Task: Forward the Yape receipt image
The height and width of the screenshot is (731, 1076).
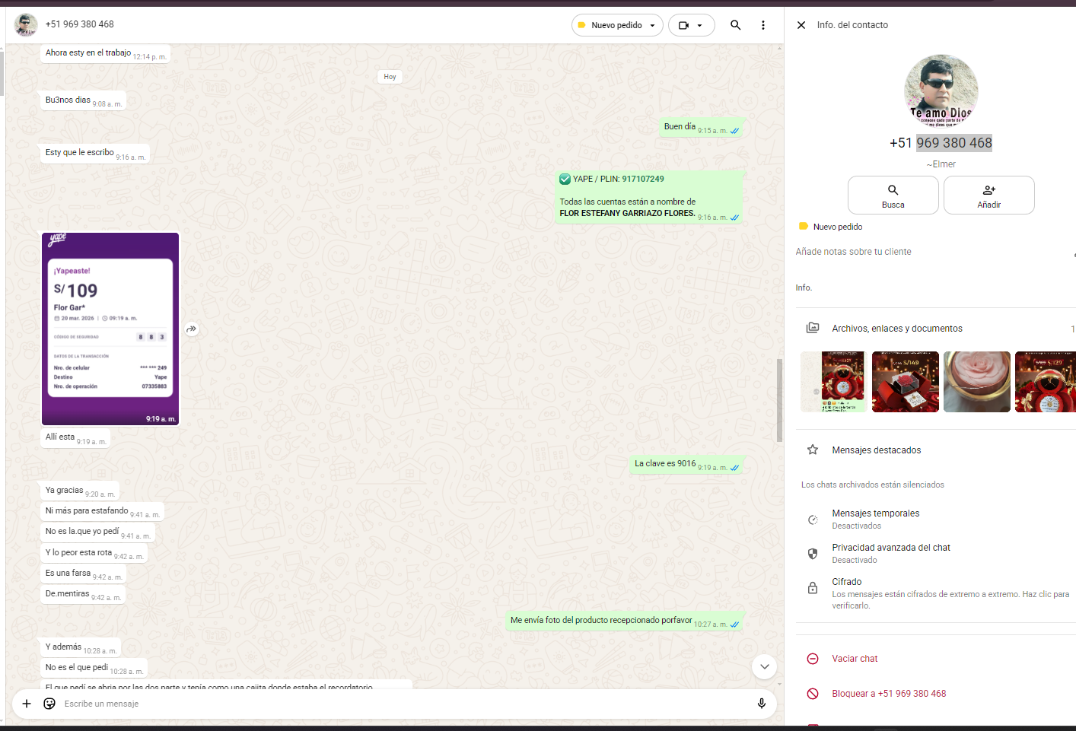Action: (x=192, y=329)
